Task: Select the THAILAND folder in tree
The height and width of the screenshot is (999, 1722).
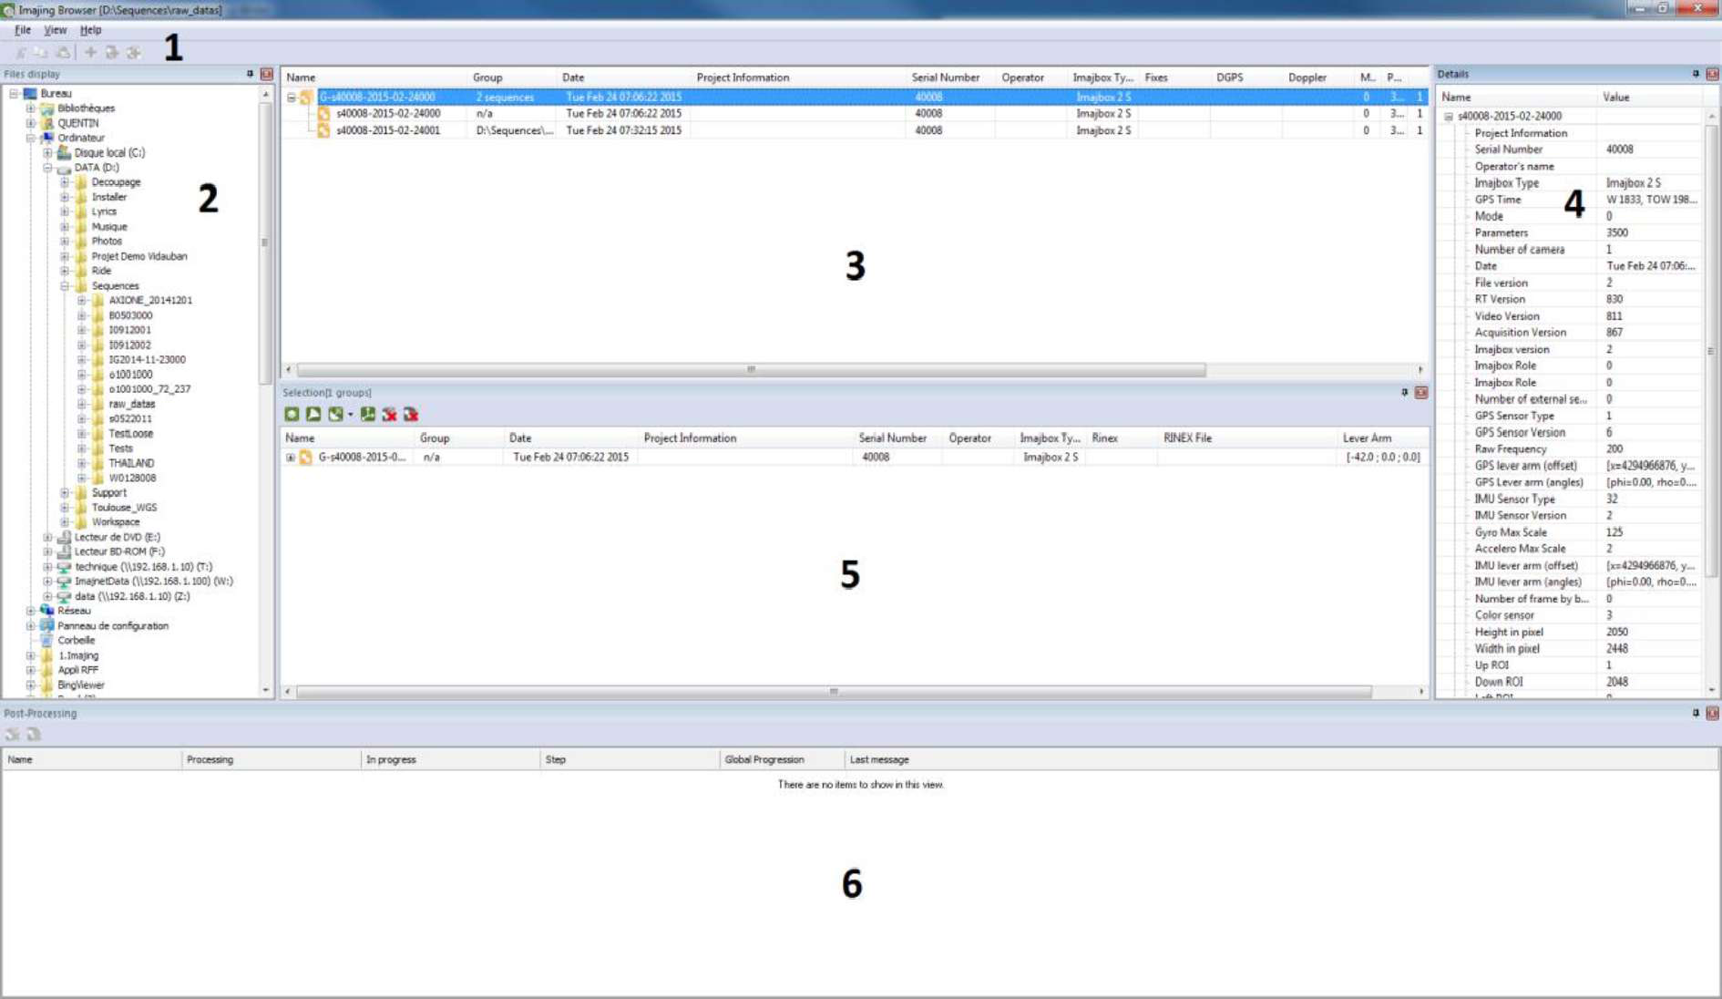Action: pos(131,463)
